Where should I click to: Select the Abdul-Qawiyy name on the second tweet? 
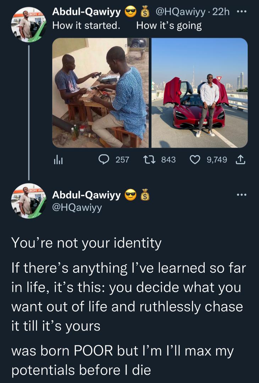point(87,195)
